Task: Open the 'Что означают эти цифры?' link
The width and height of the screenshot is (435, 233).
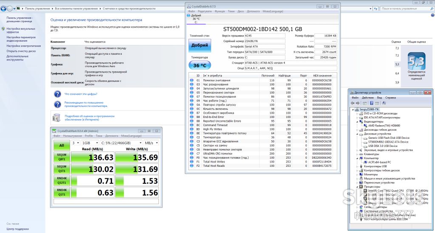Action: pyautogui.click(x=81, y=94)
